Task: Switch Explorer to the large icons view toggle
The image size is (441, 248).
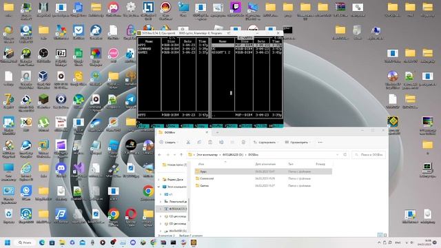Action: tap(385, 235)
